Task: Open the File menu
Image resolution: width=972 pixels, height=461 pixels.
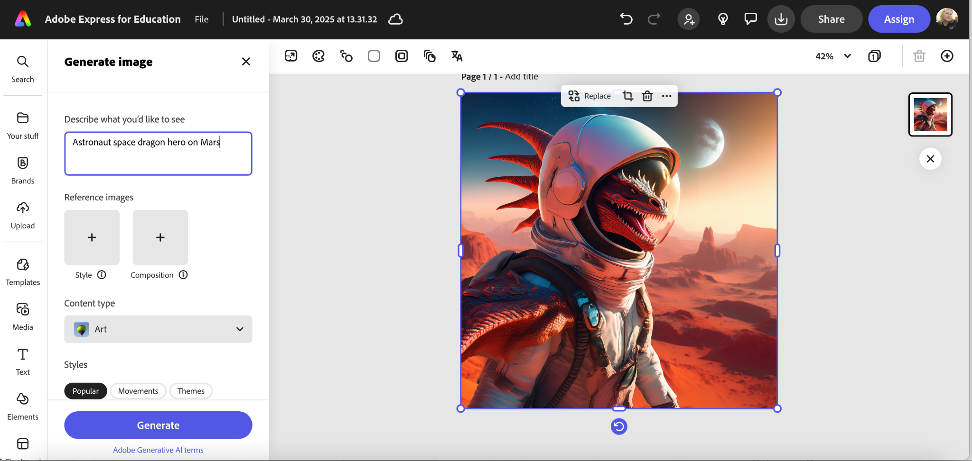Action: 201,19
